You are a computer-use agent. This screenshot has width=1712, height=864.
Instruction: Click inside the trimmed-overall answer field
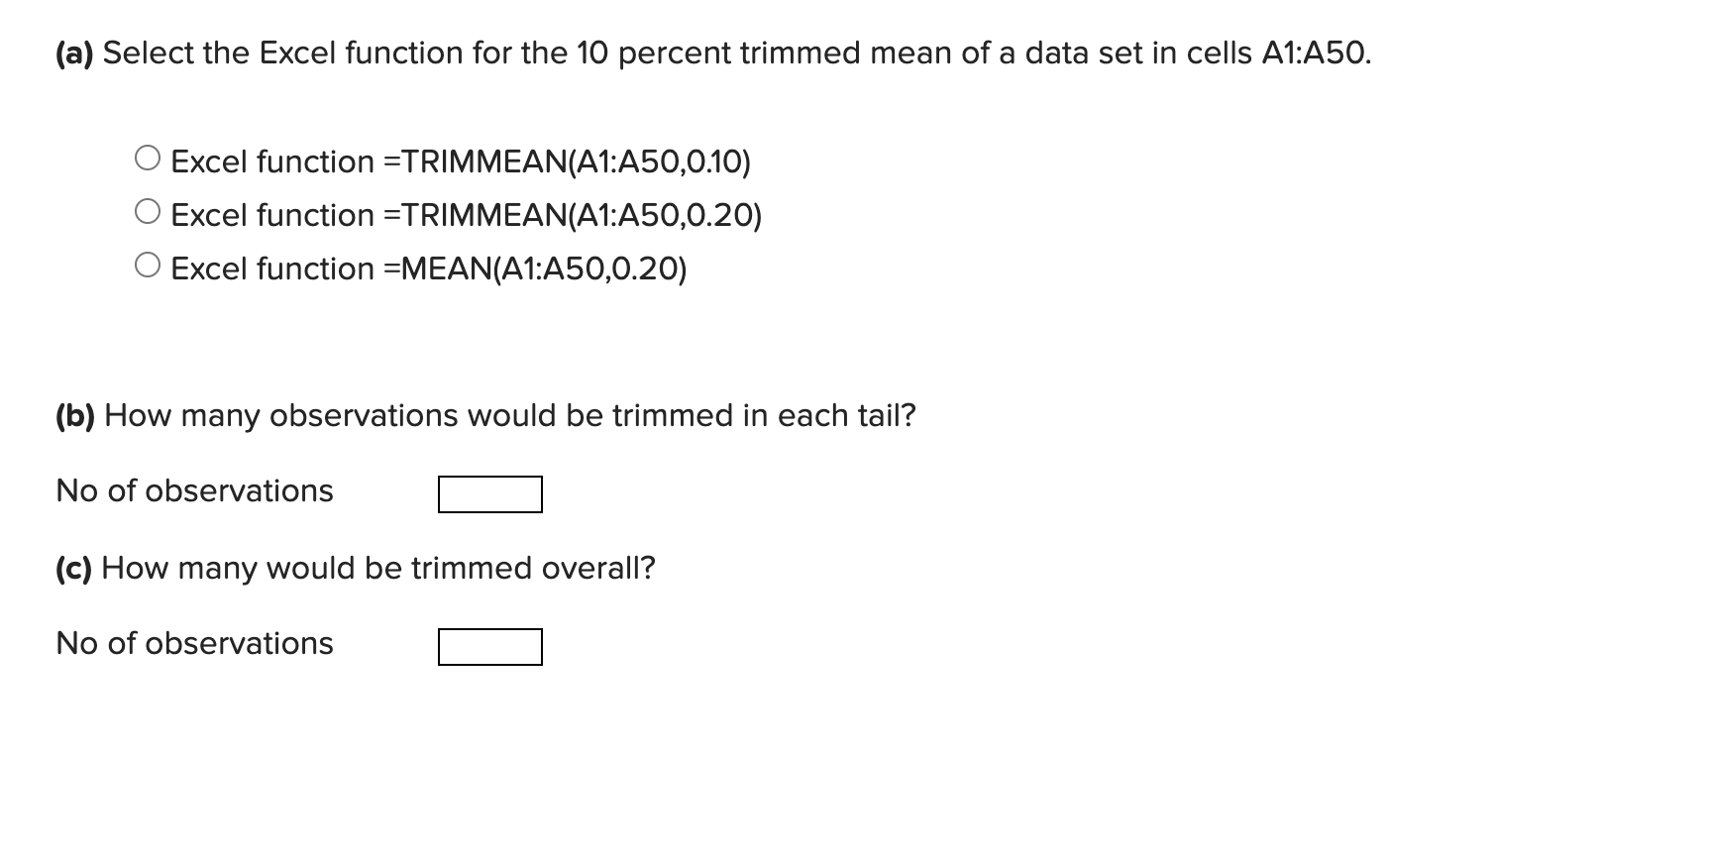[489, 647]
